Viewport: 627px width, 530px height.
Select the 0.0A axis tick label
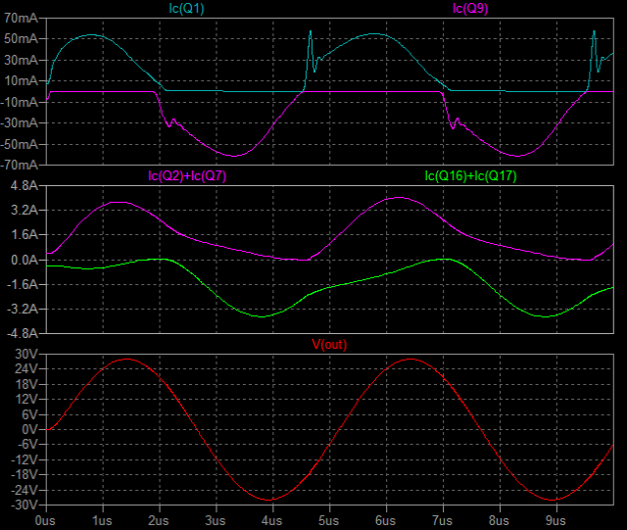click(23, 260)
